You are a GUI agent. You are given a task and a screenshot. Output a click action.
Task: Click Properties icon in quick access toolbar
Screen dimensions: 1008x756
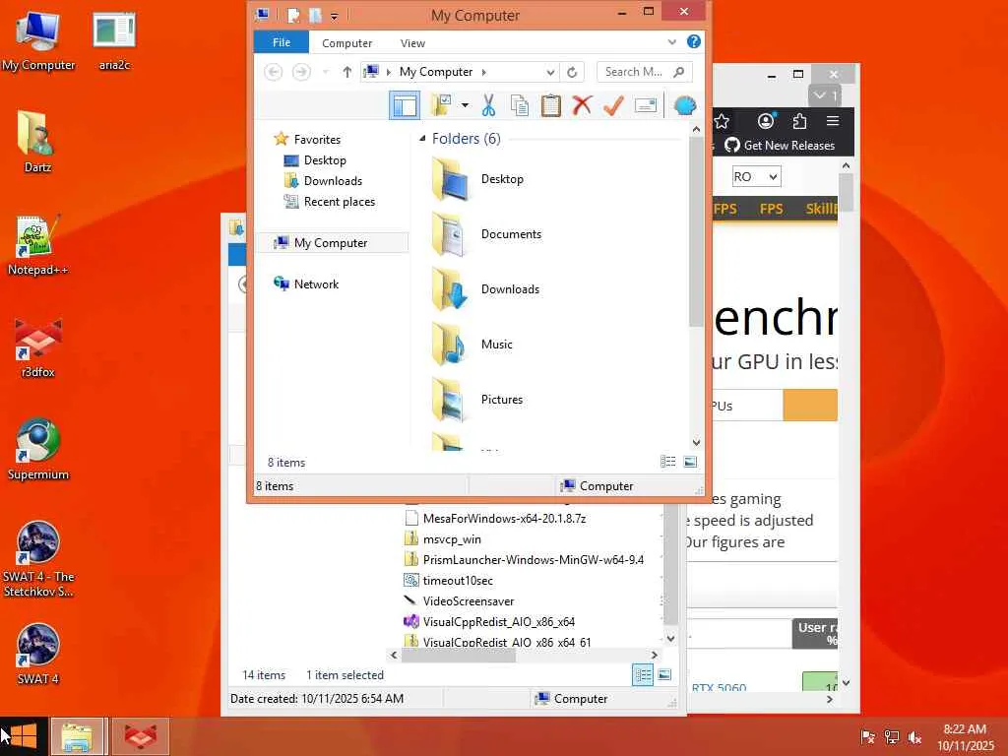[293, 16]
